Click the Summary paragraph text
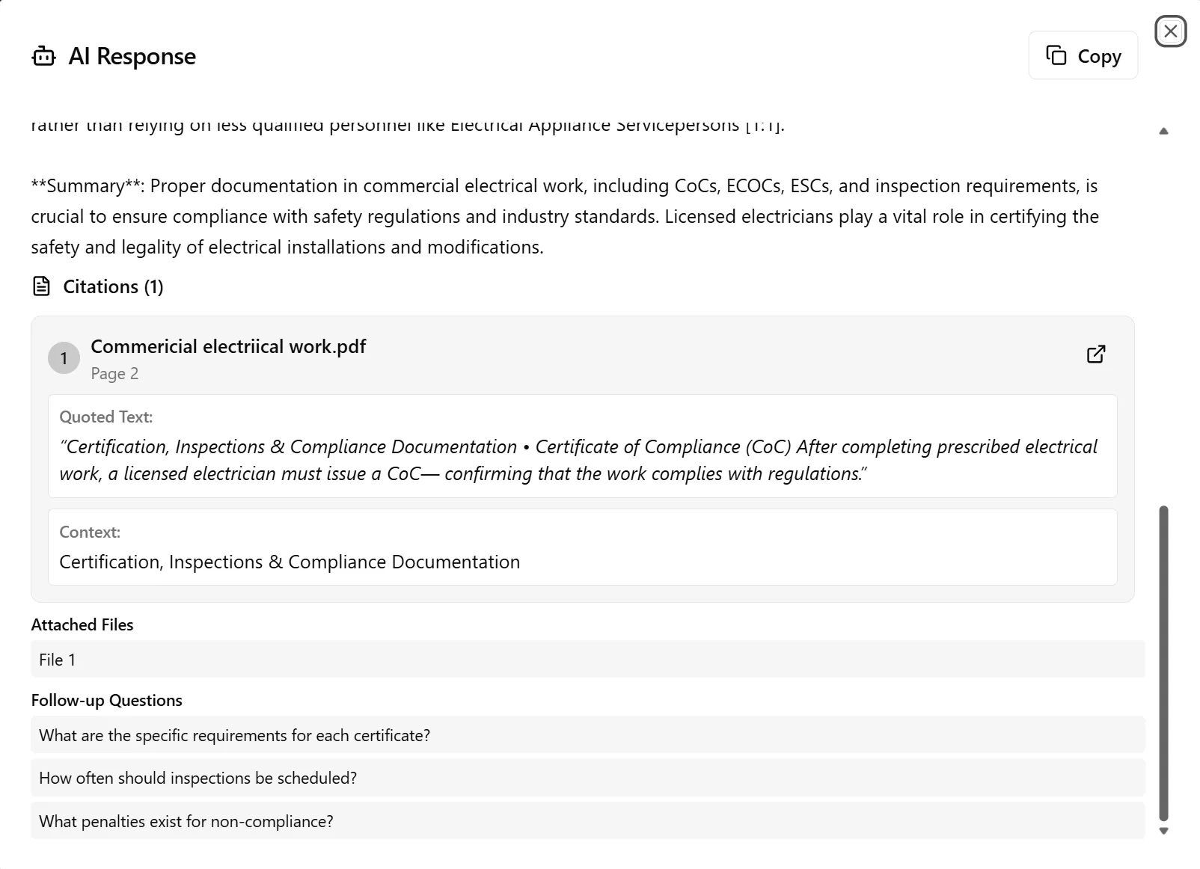 [x=565, y=216]
